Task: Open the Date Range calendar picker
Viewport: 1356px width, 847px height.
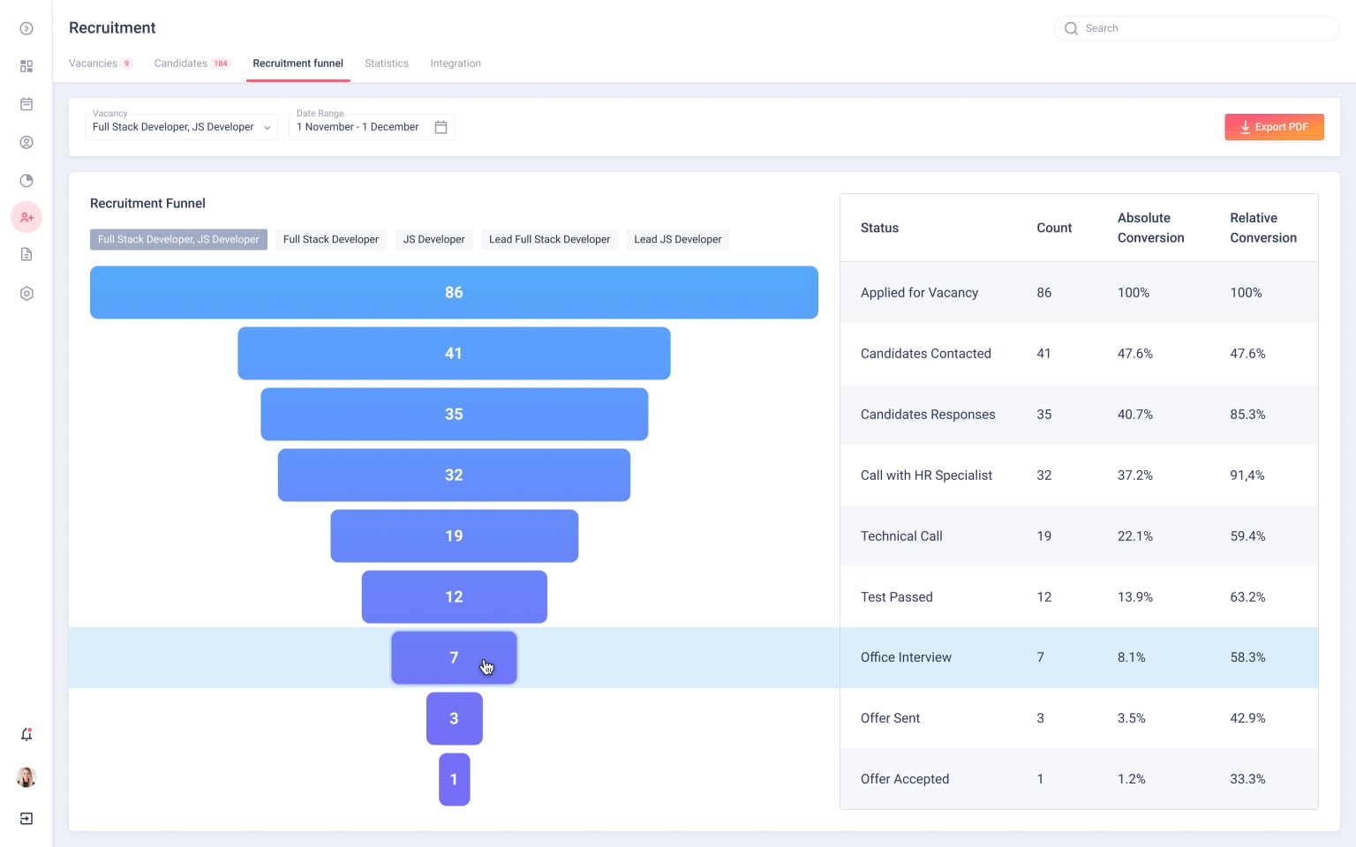Action: tap(441, 127)
